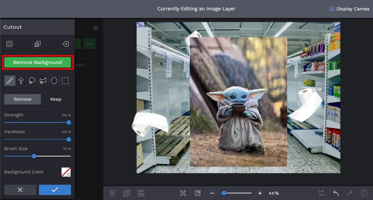This screenshot has width=373, height=200.
Task: Choose the lasso selection tool
Action: pyautogui.click(x=32, y=81)
